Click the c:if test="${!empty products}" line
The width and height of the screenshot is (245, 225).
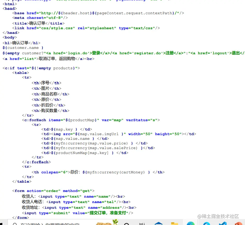click(41, 68)
